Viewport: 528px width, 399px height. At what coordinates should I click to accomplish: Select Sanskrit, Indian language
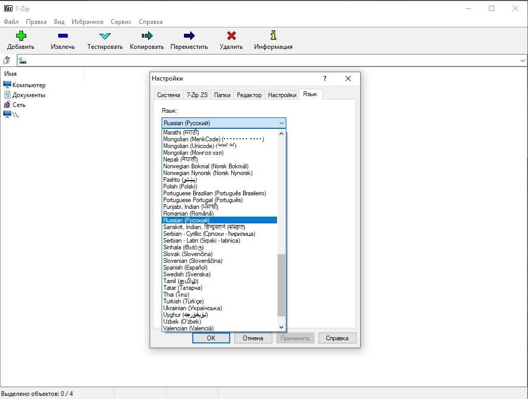coord(219,227)
